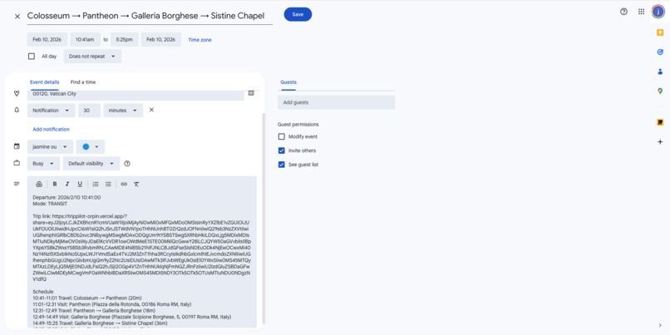This screenshot has height=335, width=670.
Task: Close the event editor with X icon
Action: [17, 17]
